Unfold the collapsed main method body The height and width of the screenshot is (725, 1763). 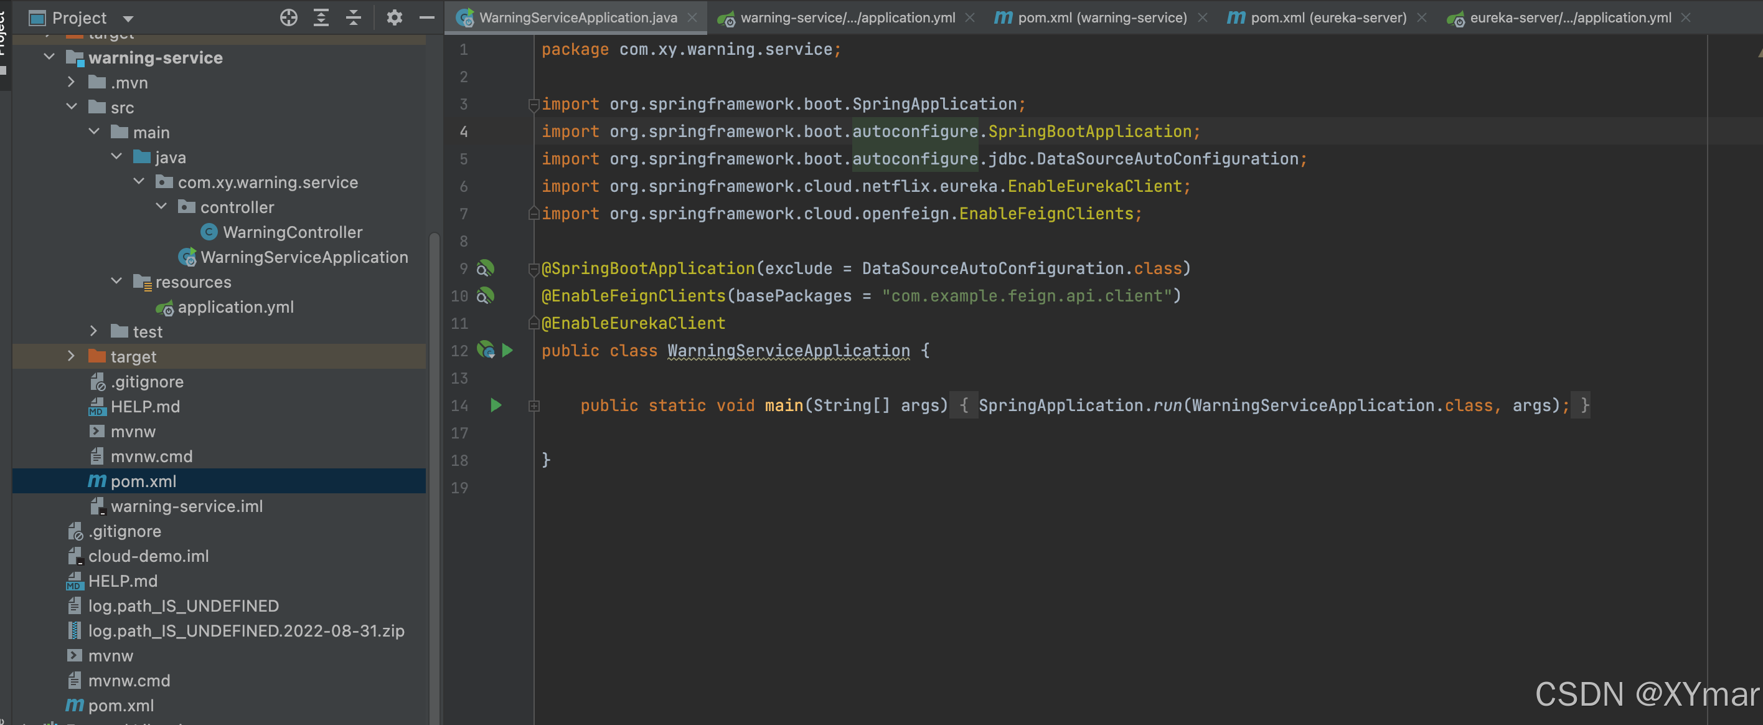[534, 406]
